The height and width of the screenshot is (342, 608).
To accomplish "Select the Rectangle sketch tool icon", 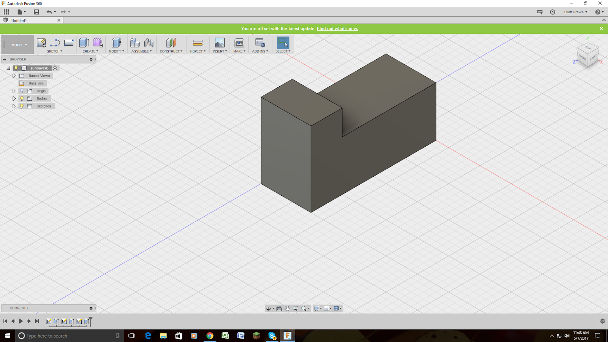I will point(69,43).
